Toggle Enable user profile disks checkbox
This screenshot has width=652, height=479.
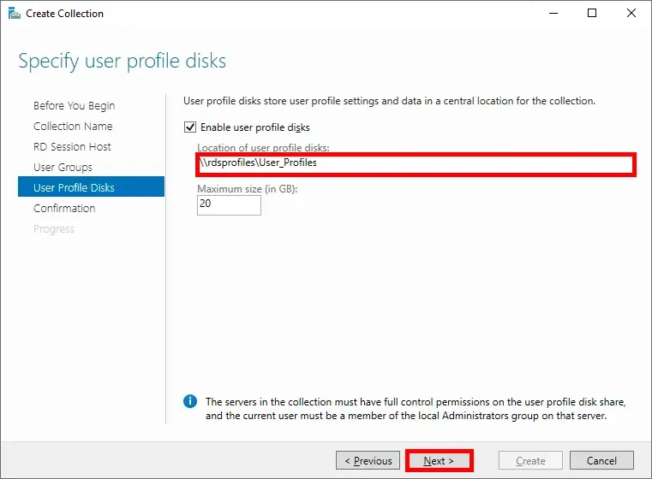190,127
